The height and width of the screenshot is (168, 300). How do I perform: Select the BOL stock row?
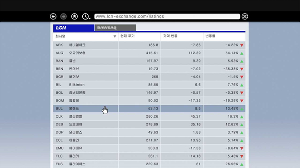pyautogui.click(x=149, y=93)
